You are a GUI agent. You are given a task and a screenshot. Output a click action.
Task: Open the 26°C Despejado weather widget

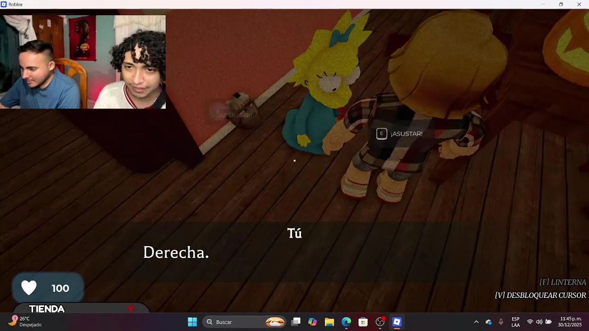25,322
